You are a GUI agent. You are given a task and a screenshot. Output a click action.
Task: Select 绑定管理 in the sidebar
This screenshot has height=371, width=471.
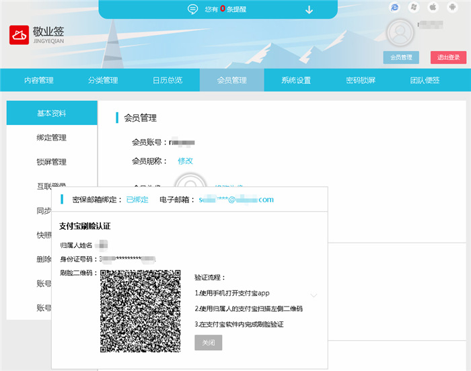(52, 138)
